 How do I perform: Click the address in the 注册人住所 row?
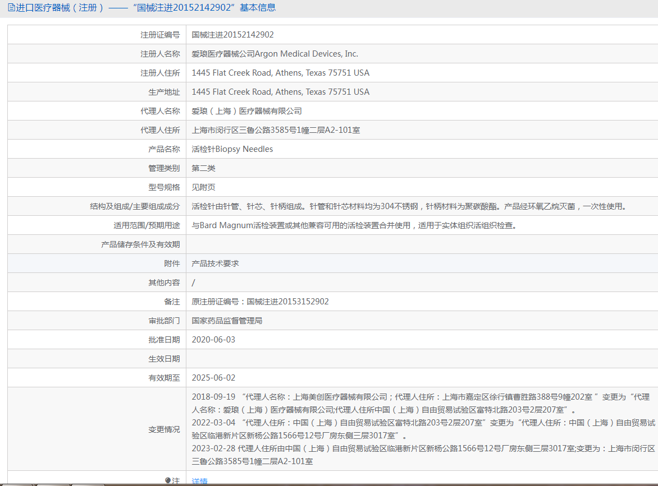click(280, 73)
